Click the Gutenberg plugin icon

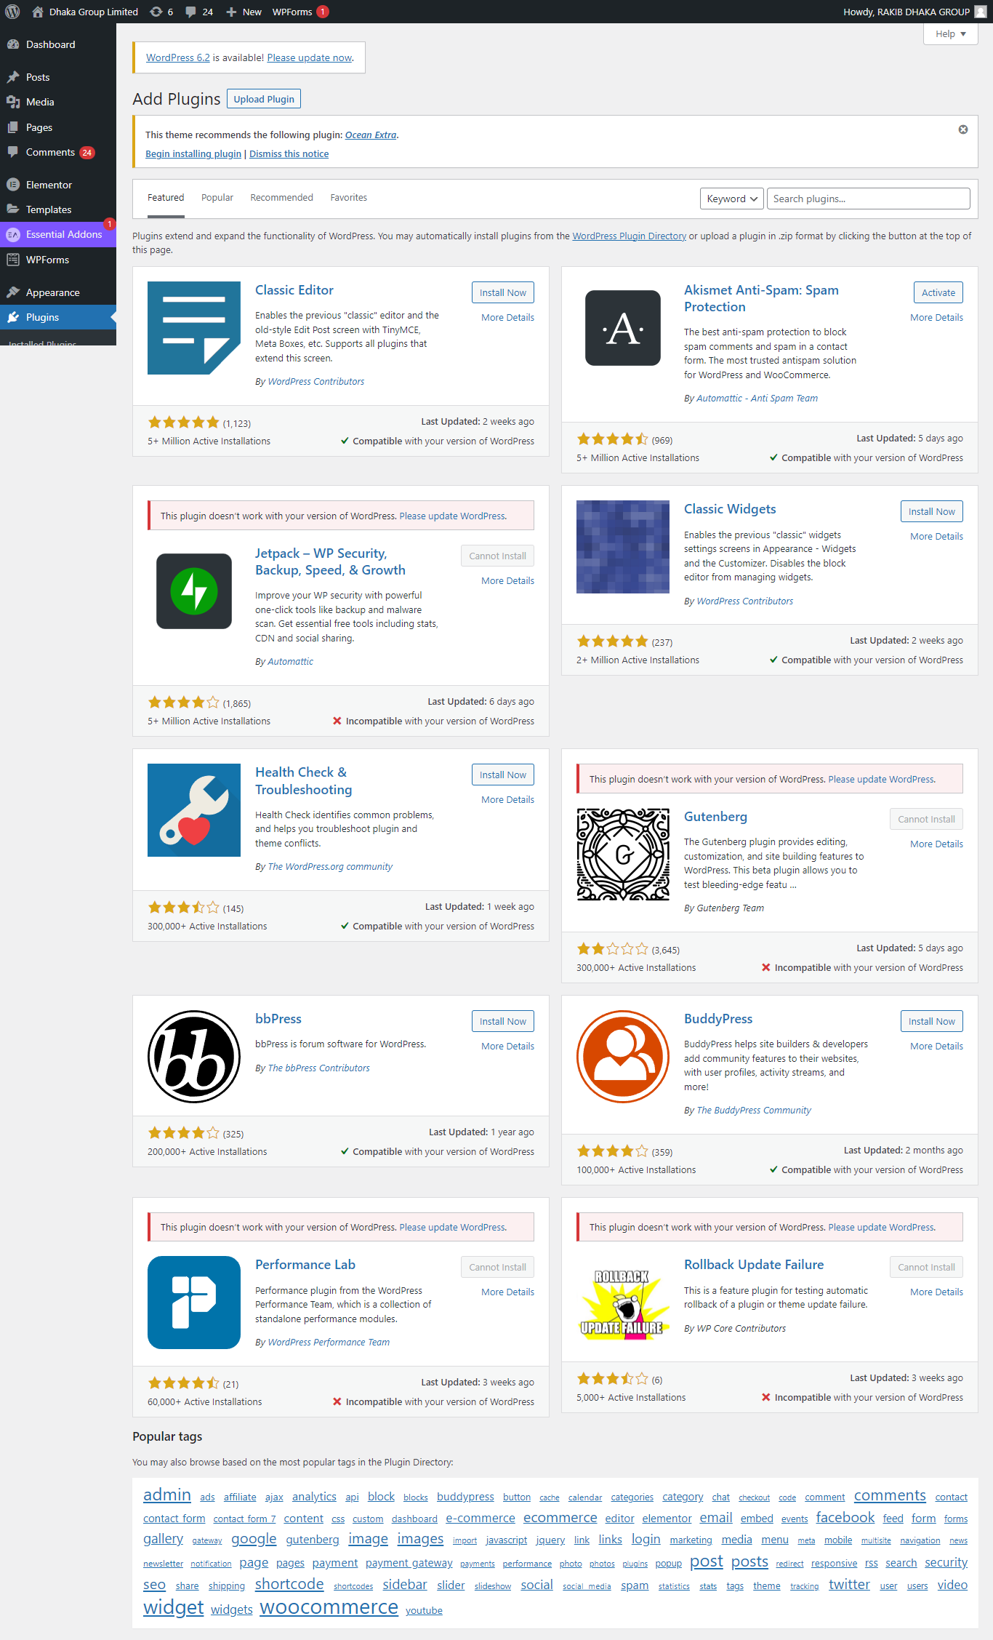coord(623,855)
